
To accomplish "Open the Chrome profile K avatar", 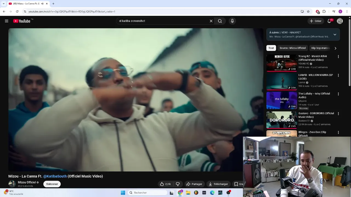I will (x=340, y=11).
